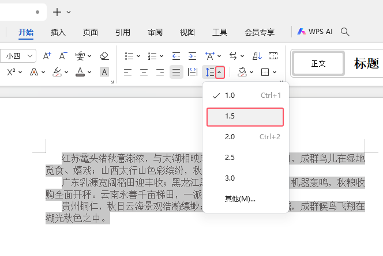Open borders dropdown arrow
The width and height of the screenshot is (383, 256).
pos(275,72)
